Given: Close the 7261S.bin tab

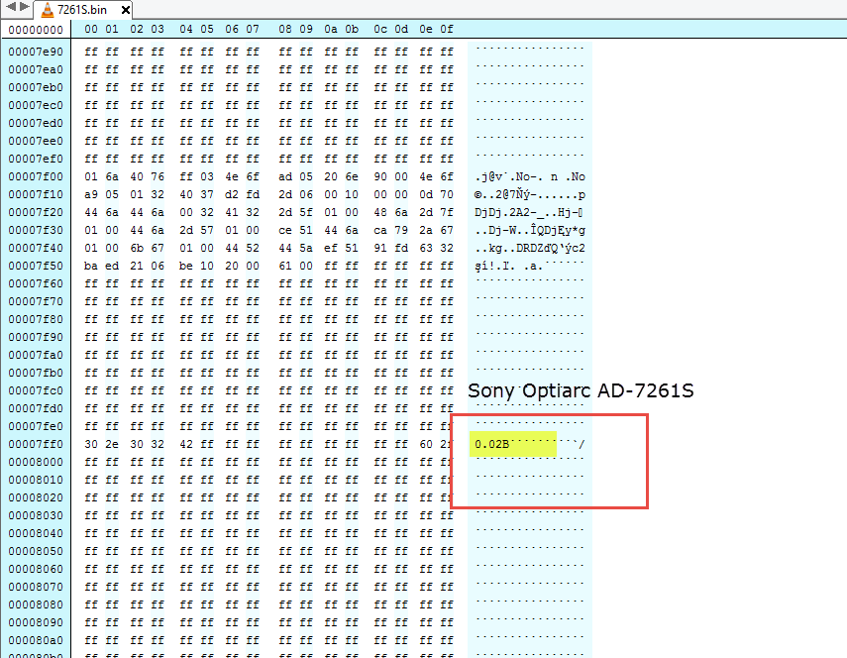Looking at the screenshot, I should [126, 10].
